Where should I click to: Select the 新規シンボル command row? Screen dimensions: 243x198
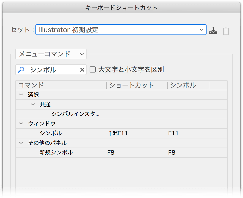(x=121, y=153)
